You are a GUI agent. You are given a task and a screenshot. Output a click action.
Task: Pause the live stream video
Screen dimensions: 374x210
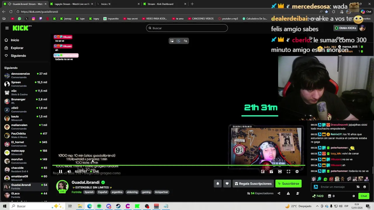60,171
